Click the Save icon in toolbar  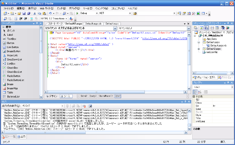click(x=24, y=13)
